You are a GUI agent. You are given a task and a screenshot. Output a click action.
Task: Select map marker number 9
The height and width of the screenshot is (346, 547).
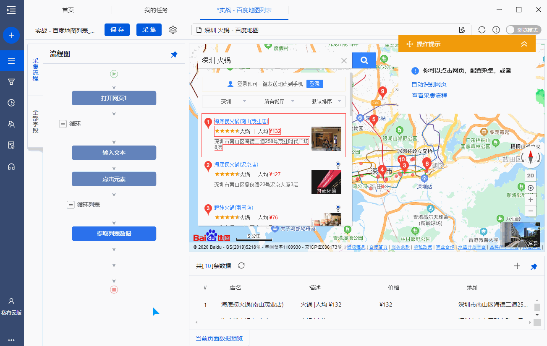pyautogui.click(x=382, y=91)
